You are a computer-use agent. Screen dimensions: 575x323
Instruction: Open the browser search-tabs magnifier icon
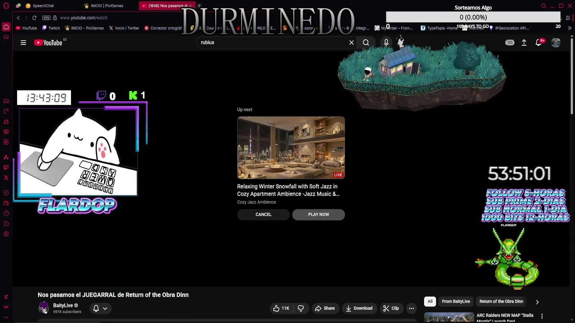tap(544, 6)
